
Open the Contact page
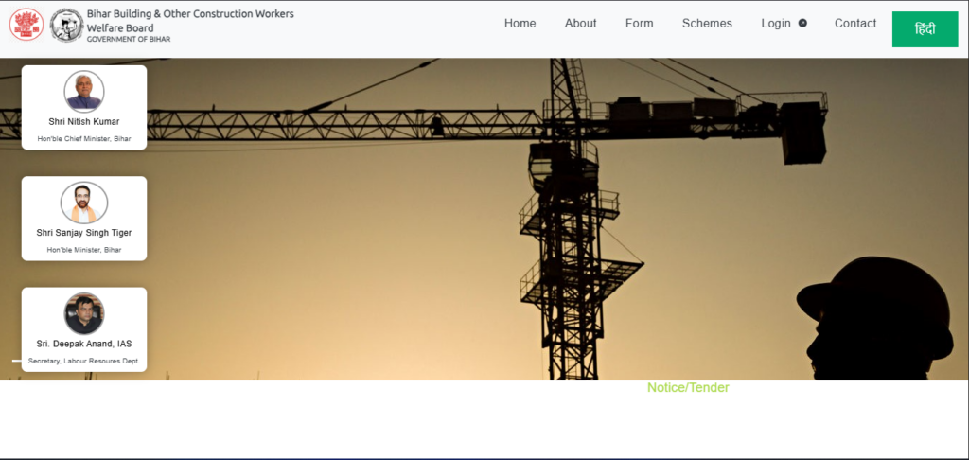point(855,24)
